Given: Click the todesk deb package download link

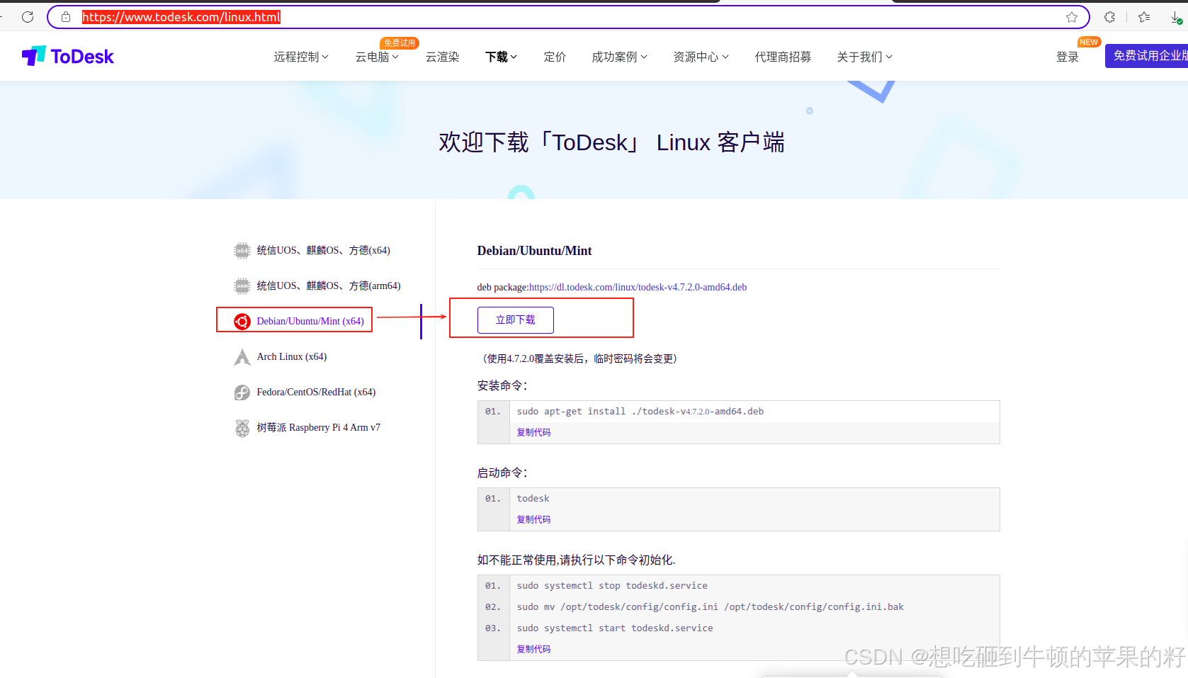Looking at the screenshot, I should click(x=638, y=287).
